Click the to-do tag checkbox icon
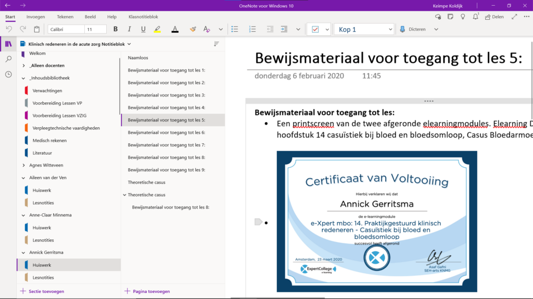 315,30
